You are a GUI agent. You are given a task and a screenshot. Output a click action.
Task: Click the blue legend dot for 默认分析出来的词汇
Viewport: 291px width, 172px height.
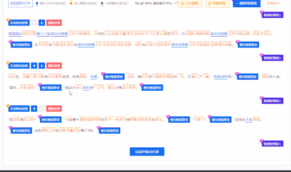(x=37, y=3)
